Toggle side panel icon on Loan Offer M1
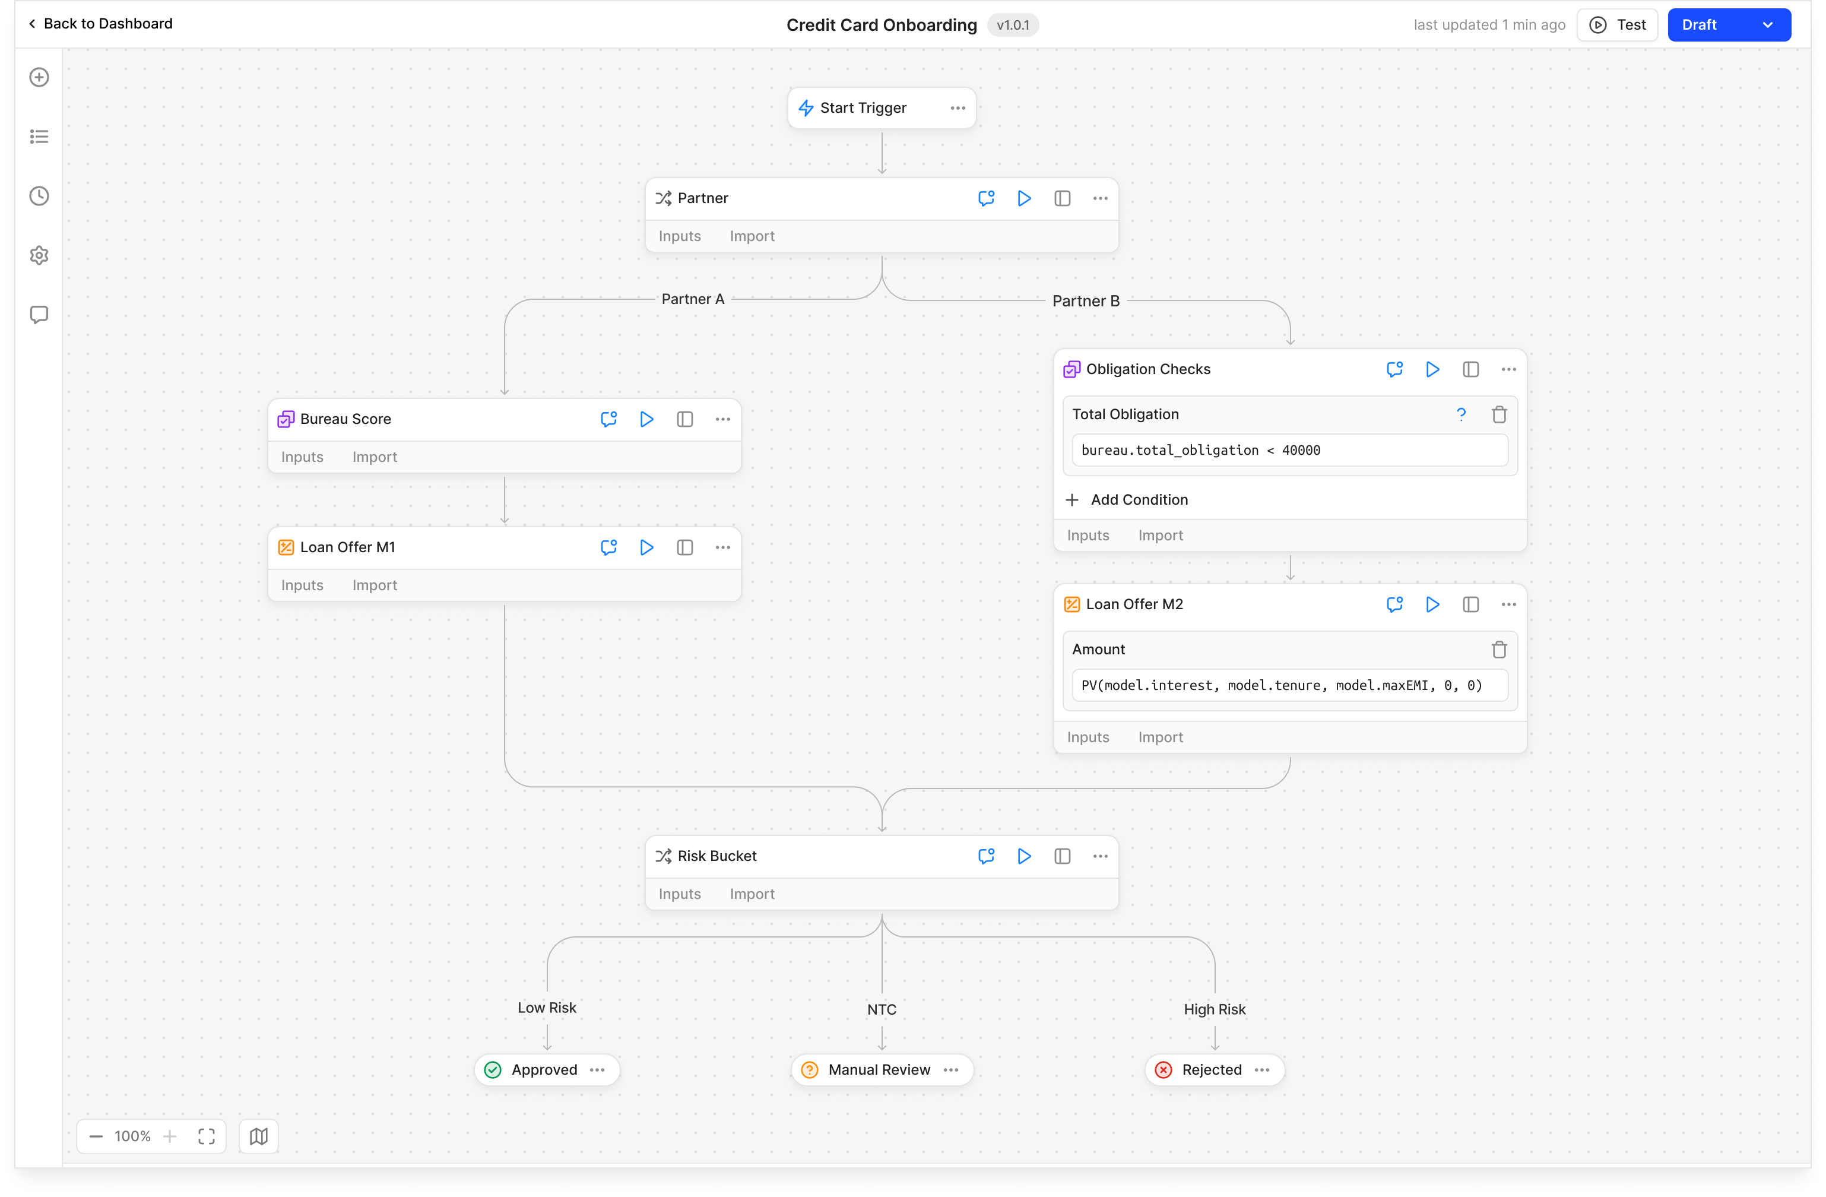Image resolution: width=1826 pixels, height=1197 pixels. click(x=684, y=547)
